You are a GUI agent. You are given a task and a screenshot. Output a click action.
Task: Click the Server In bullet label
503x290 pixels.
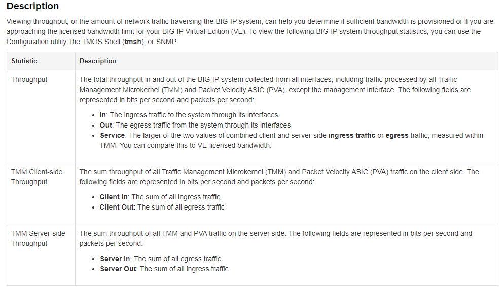click(114, 259)
